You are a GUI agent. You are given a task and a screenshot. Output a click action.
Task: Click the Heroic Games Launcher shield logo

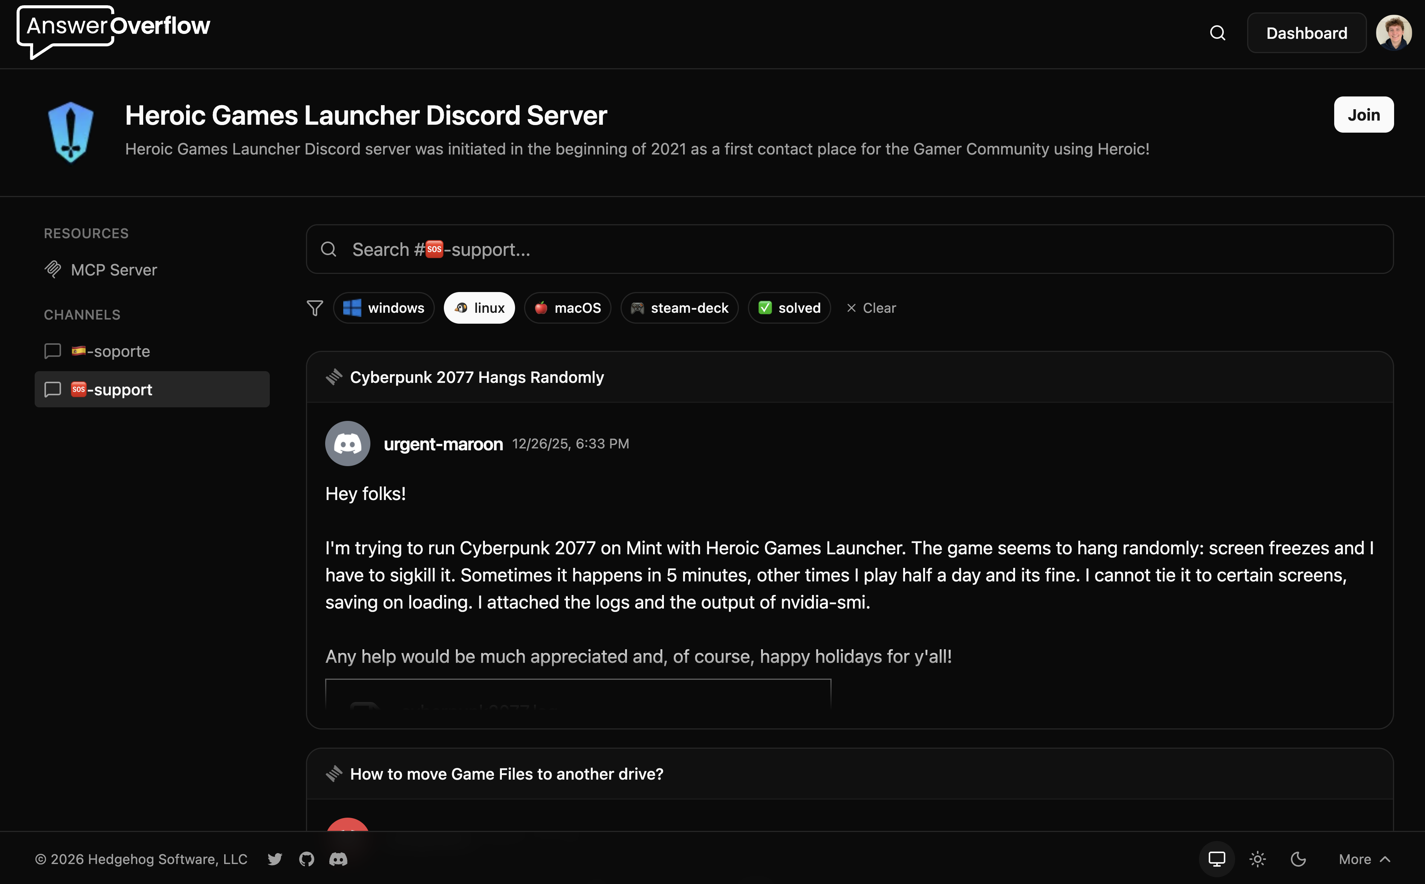coord(71,132)
